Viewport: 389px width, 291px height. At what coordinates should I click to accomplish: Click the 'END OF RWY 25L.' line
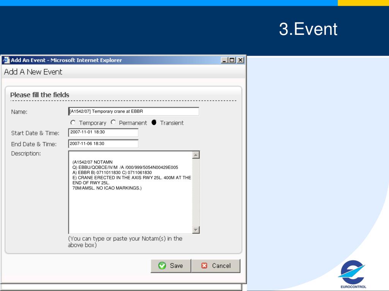click(x=91, y=183)
